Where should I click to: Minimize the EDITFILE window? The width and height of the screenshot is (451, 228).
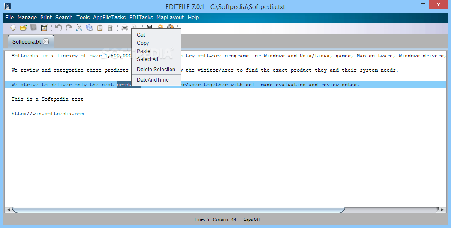click(411, 5)
